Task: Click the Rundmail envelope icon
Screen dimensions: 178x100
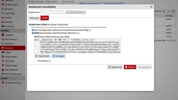Action: 3,26
